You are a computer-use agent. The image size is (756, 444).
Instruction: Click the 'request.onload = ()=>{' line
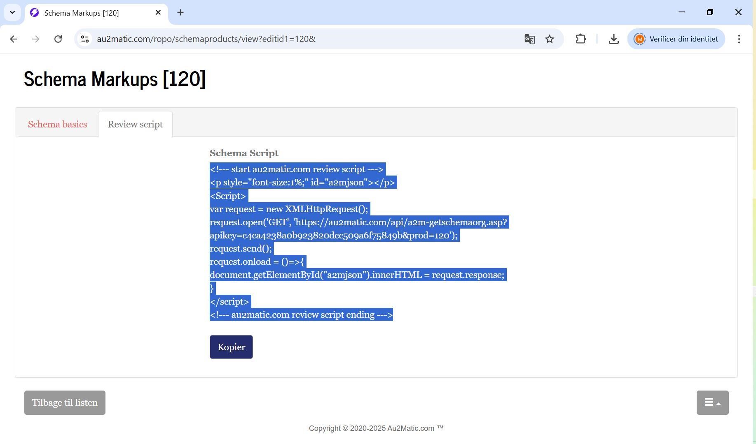tap(257, 262)
